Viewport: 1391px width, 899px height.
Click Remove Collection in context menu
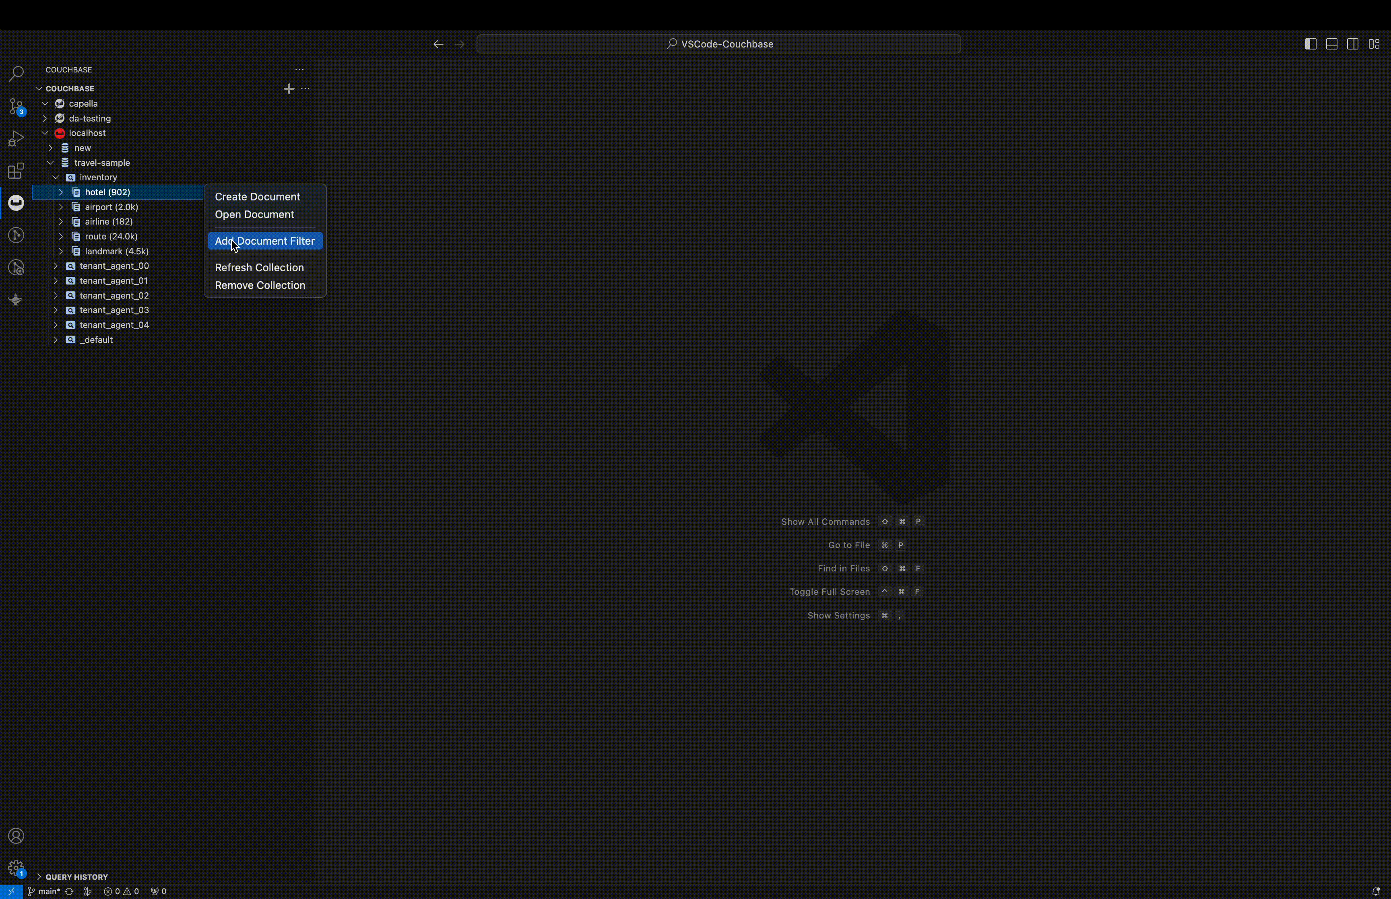[x=260, y=285]
